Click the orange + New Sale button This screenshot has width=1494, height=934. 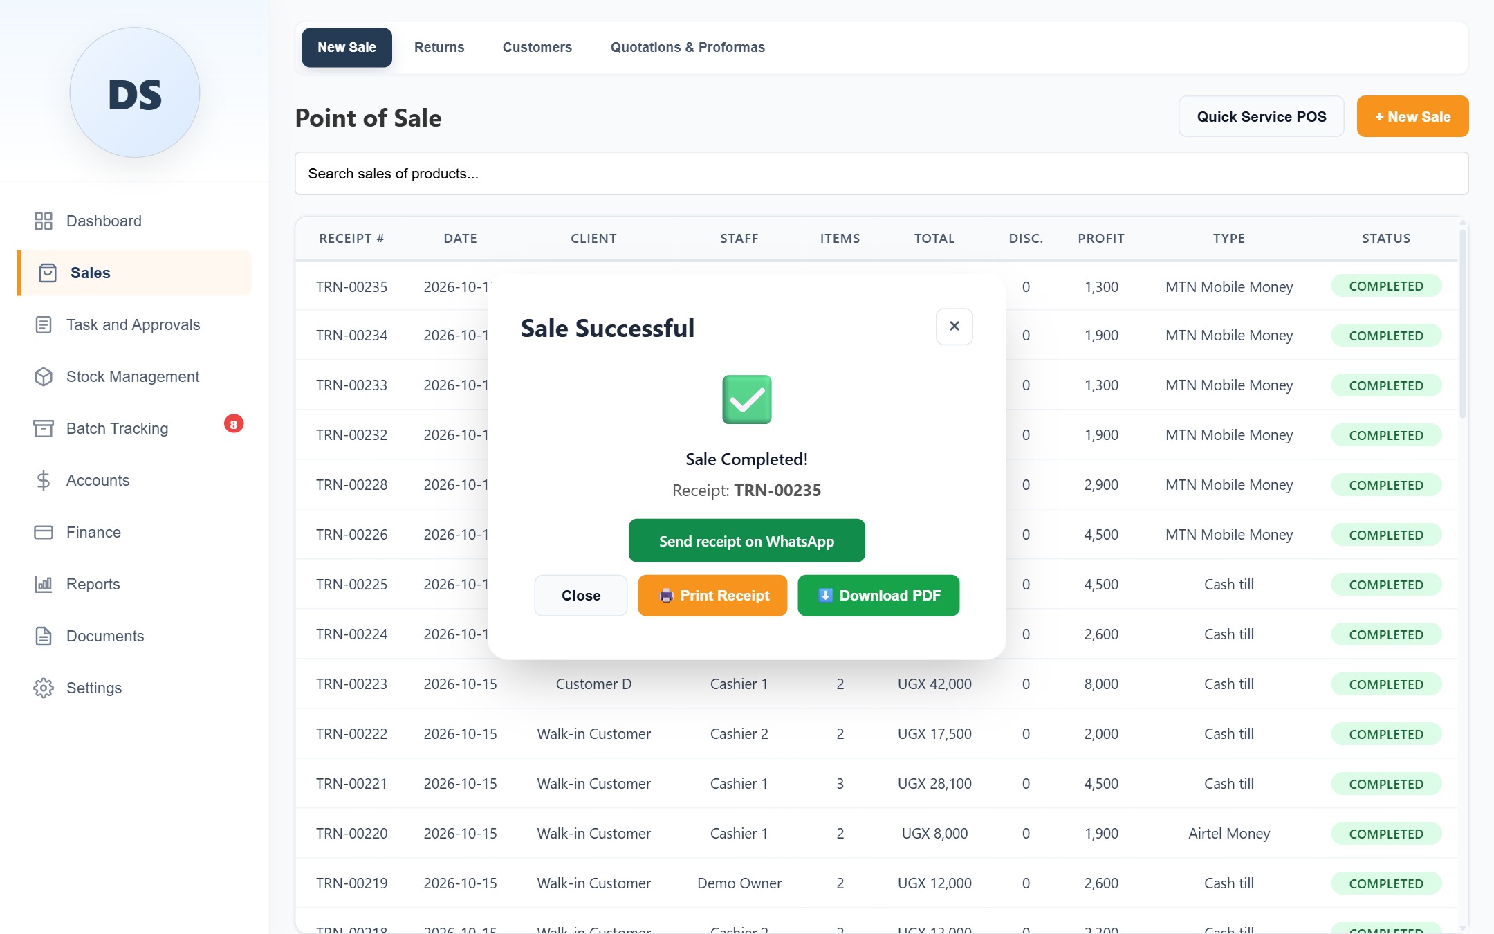point(1412,116)
